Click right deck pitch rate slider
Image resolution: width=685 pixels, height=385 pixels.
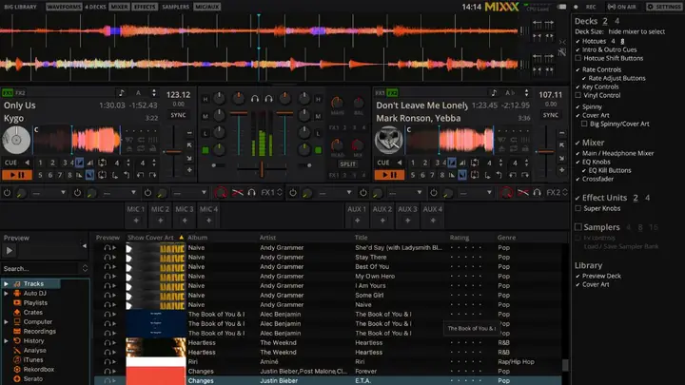(x=546, y=151)
